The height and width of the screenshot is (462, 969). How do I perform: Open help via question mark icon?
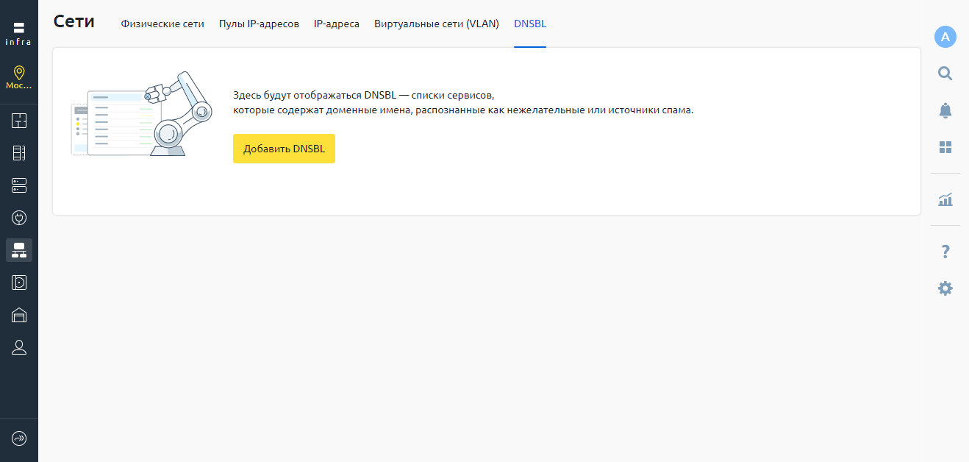tap(945, 252)
